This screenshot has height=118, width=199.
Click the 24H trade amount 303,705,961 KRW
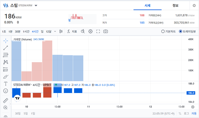click(x=184, y=23)
